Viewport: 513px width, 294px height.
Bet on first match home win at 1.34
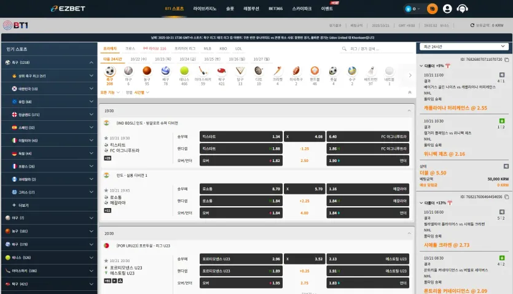click(241, 137)
